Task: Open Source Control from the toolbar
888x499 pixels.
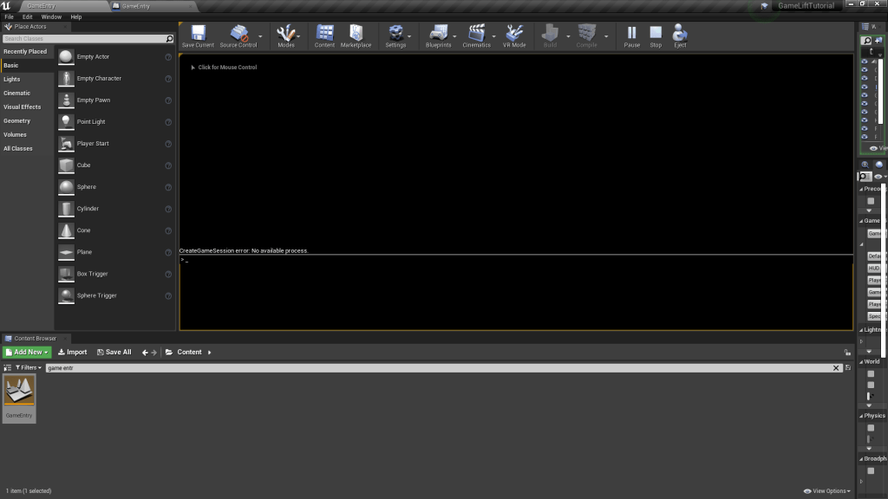Action: [238, 36]
